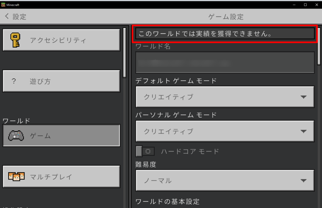
Task: Maximize the Minecraft window
Action: click(305, 4)
